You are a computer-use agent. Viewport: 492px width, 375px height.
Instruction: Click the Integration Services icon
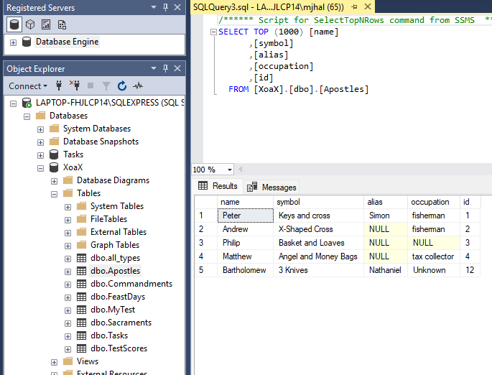[62, 24]
